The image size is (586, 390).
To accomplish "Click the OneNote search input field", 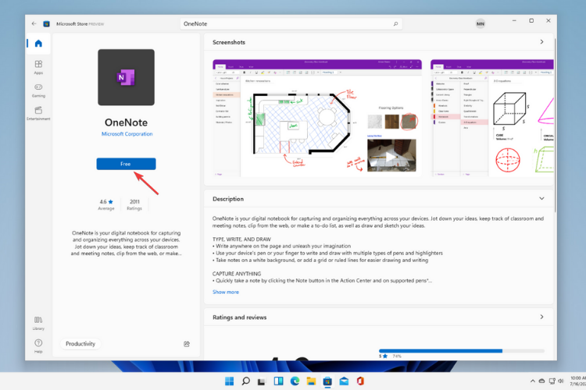I will tap(291, 24).
